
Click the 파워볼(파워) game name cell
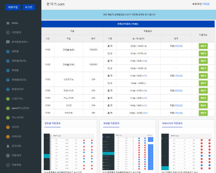(x=69, y=64)
